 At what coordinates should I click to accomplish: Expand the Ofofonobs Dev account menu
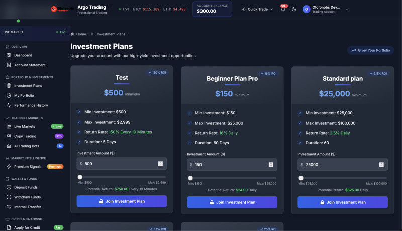tap(328, 9)
